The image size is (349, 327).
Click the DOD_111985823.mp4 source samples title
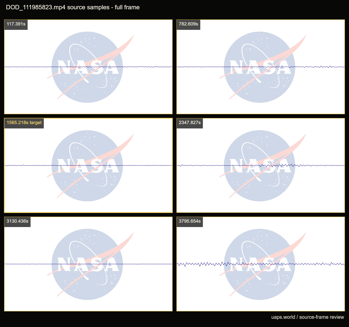point(73,7)
